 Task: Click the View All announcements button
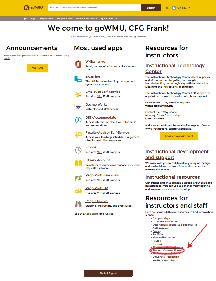click(37, 68)
